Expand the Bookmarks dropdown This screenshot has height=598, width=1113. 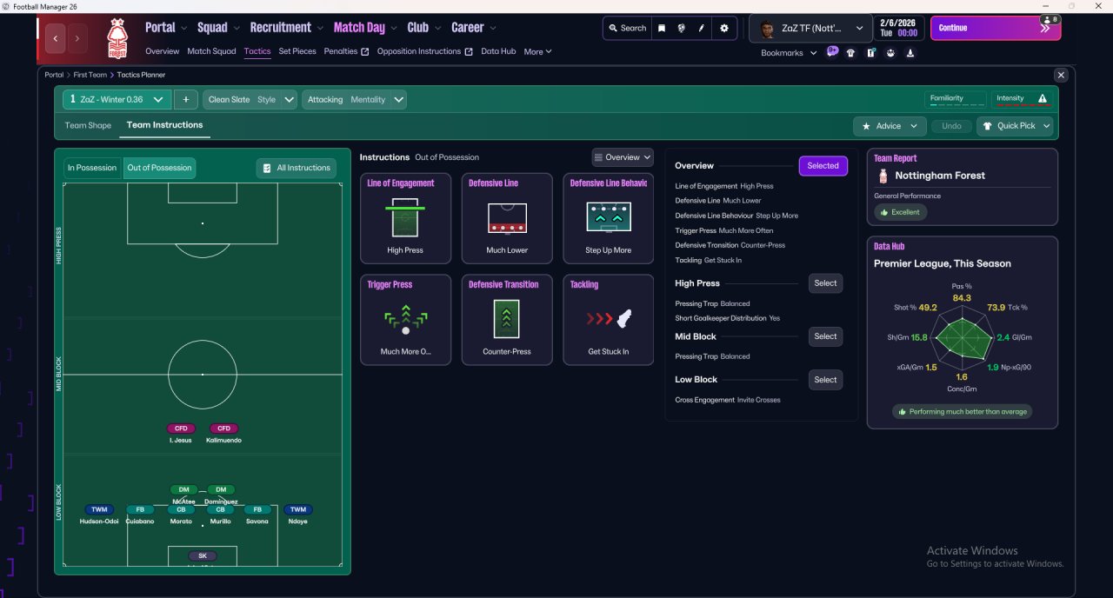789,53
